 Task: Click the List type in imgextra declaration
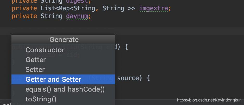pos(48,9)
